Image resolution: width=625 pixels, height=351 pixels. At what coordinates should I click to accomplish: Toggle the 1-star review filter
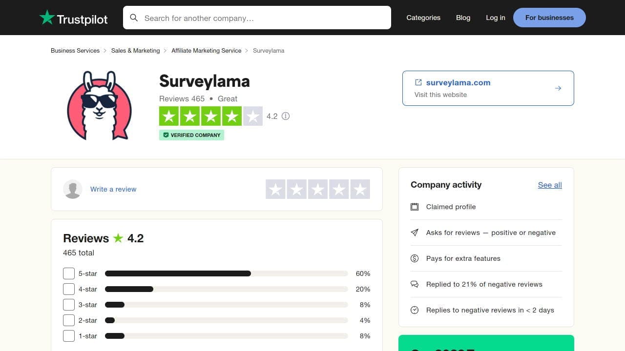coord(68,336)
